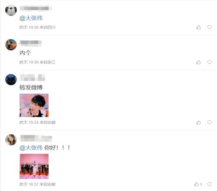The height and width of the screenshot is (191, 217).
Task: Open the blurred username of the first commenter
Action: (x=36, y=8)
